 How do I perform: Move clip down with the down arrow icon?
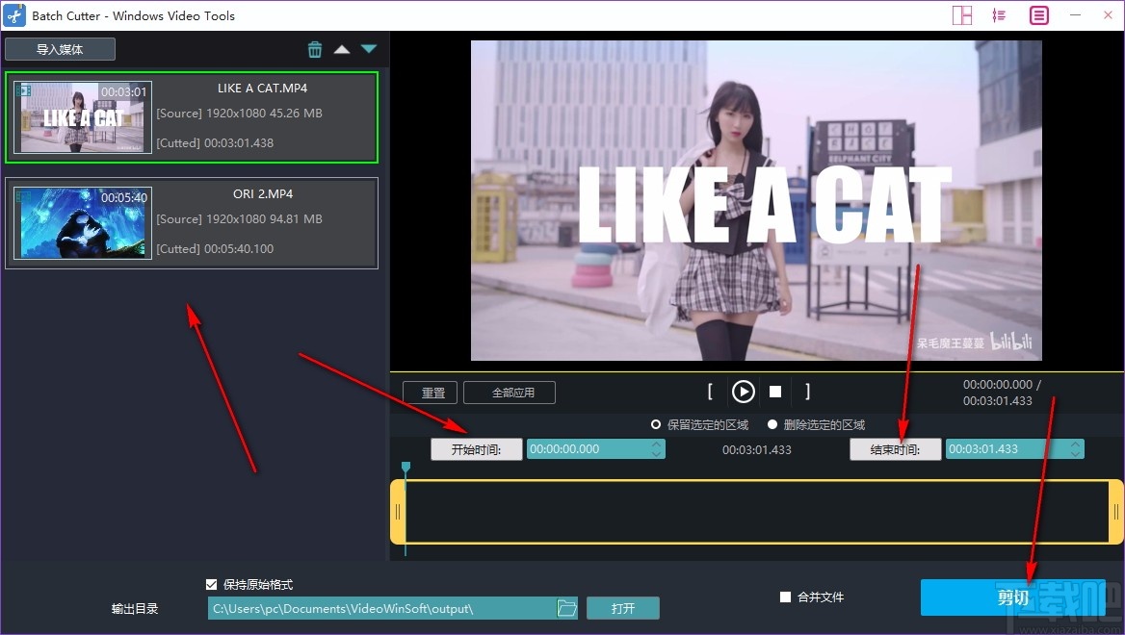[x=369, y=48]
